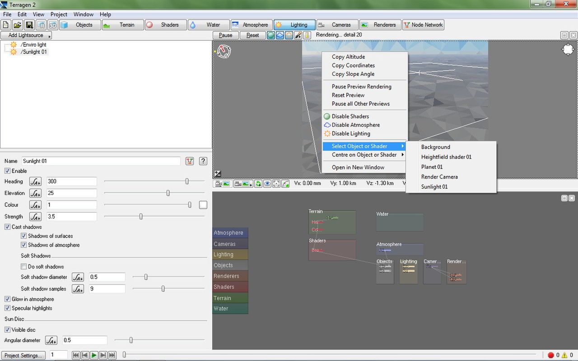Image resolution: width=578 pixels, height=361 pixels.
Task: Switch to the Atmosphere layout
Action: 251,25
